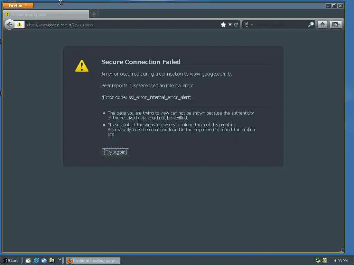Click the address bar URL field
The width and height of the screenshot is (354, 265).
click(x=122, y=25)
